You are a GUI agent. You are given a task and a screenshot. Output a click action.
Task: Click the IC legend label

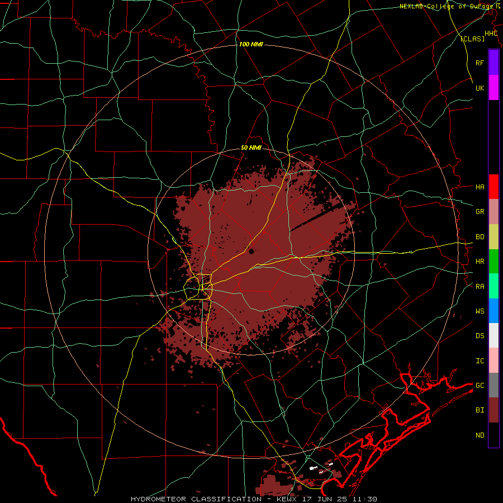(x=480, y=361)
